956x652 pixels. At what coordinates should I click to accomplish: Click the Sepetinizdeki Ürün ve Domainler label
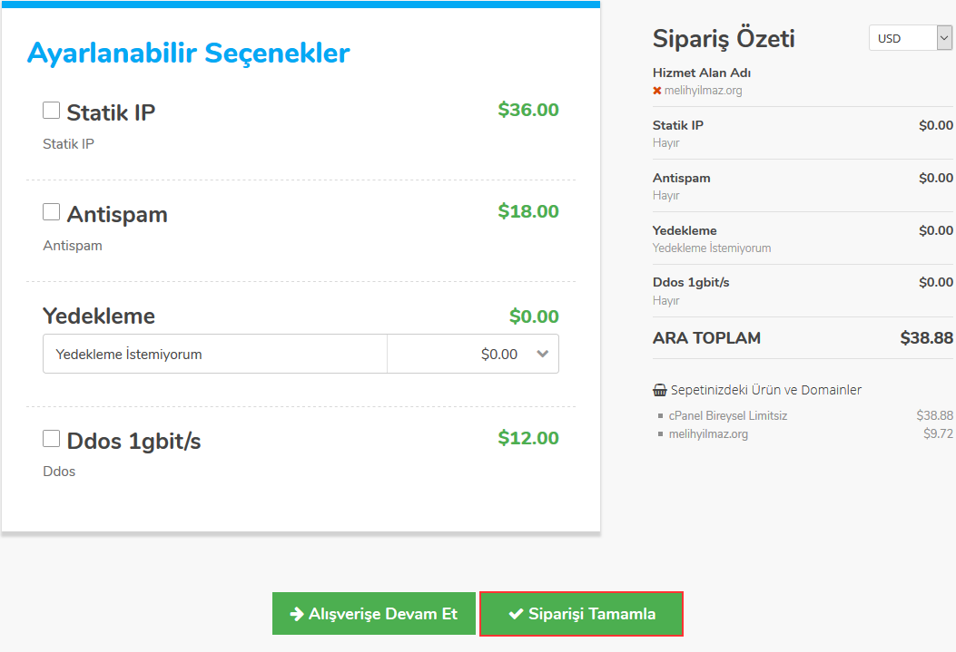tap(765, 390)
